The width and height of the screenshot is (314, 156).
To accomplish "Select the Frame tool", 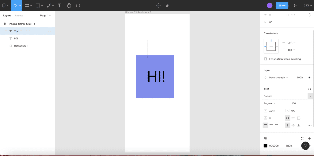I will pos(27,5).
